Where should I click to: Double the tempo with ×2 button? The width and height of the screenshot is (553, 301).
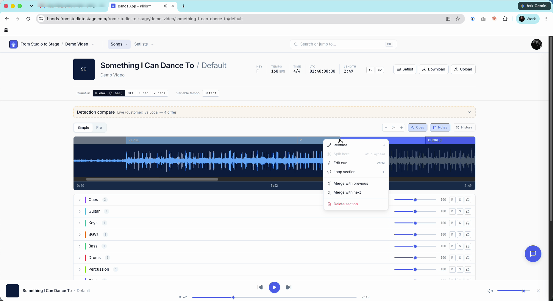coord(380,70)
